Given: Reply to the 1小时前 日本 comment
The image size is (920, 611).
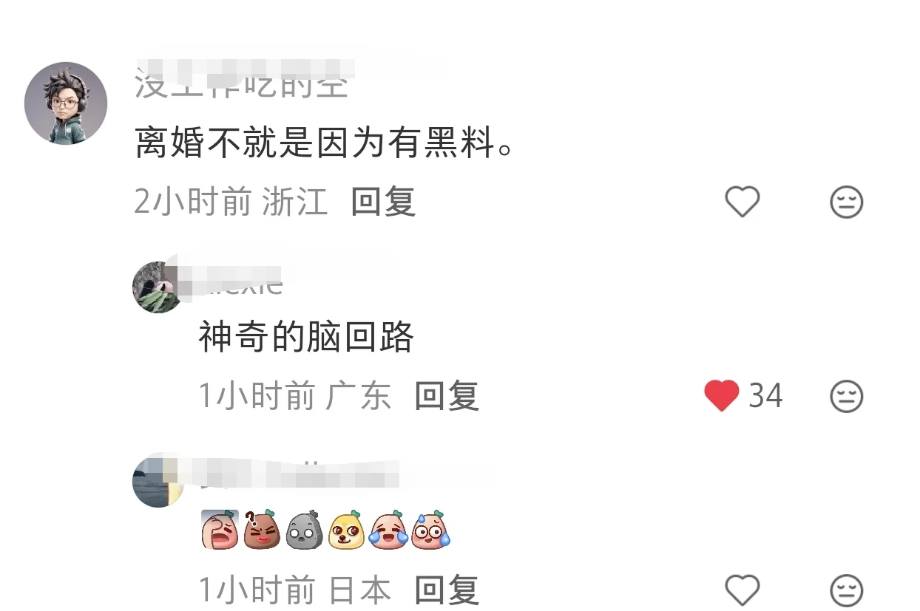Looking at the screenshot, I should pyautogui.click(x=447, y=590).
